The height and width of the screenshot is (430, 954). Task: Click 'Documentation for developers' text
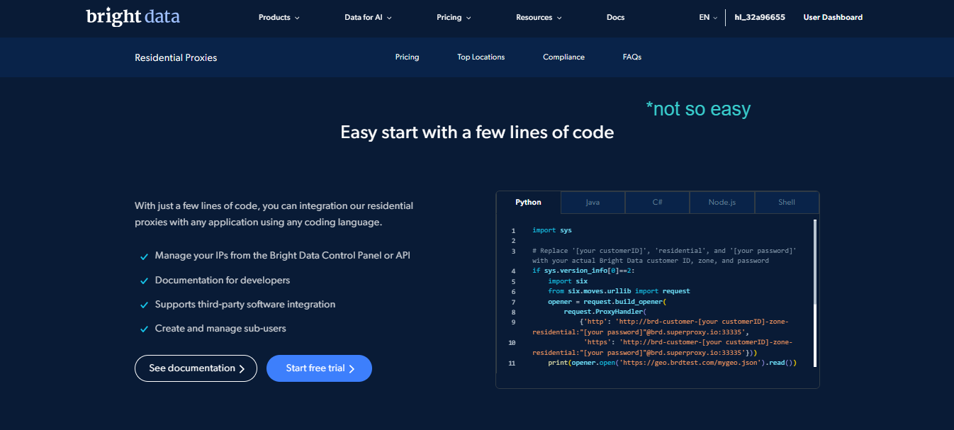(223, 281)
